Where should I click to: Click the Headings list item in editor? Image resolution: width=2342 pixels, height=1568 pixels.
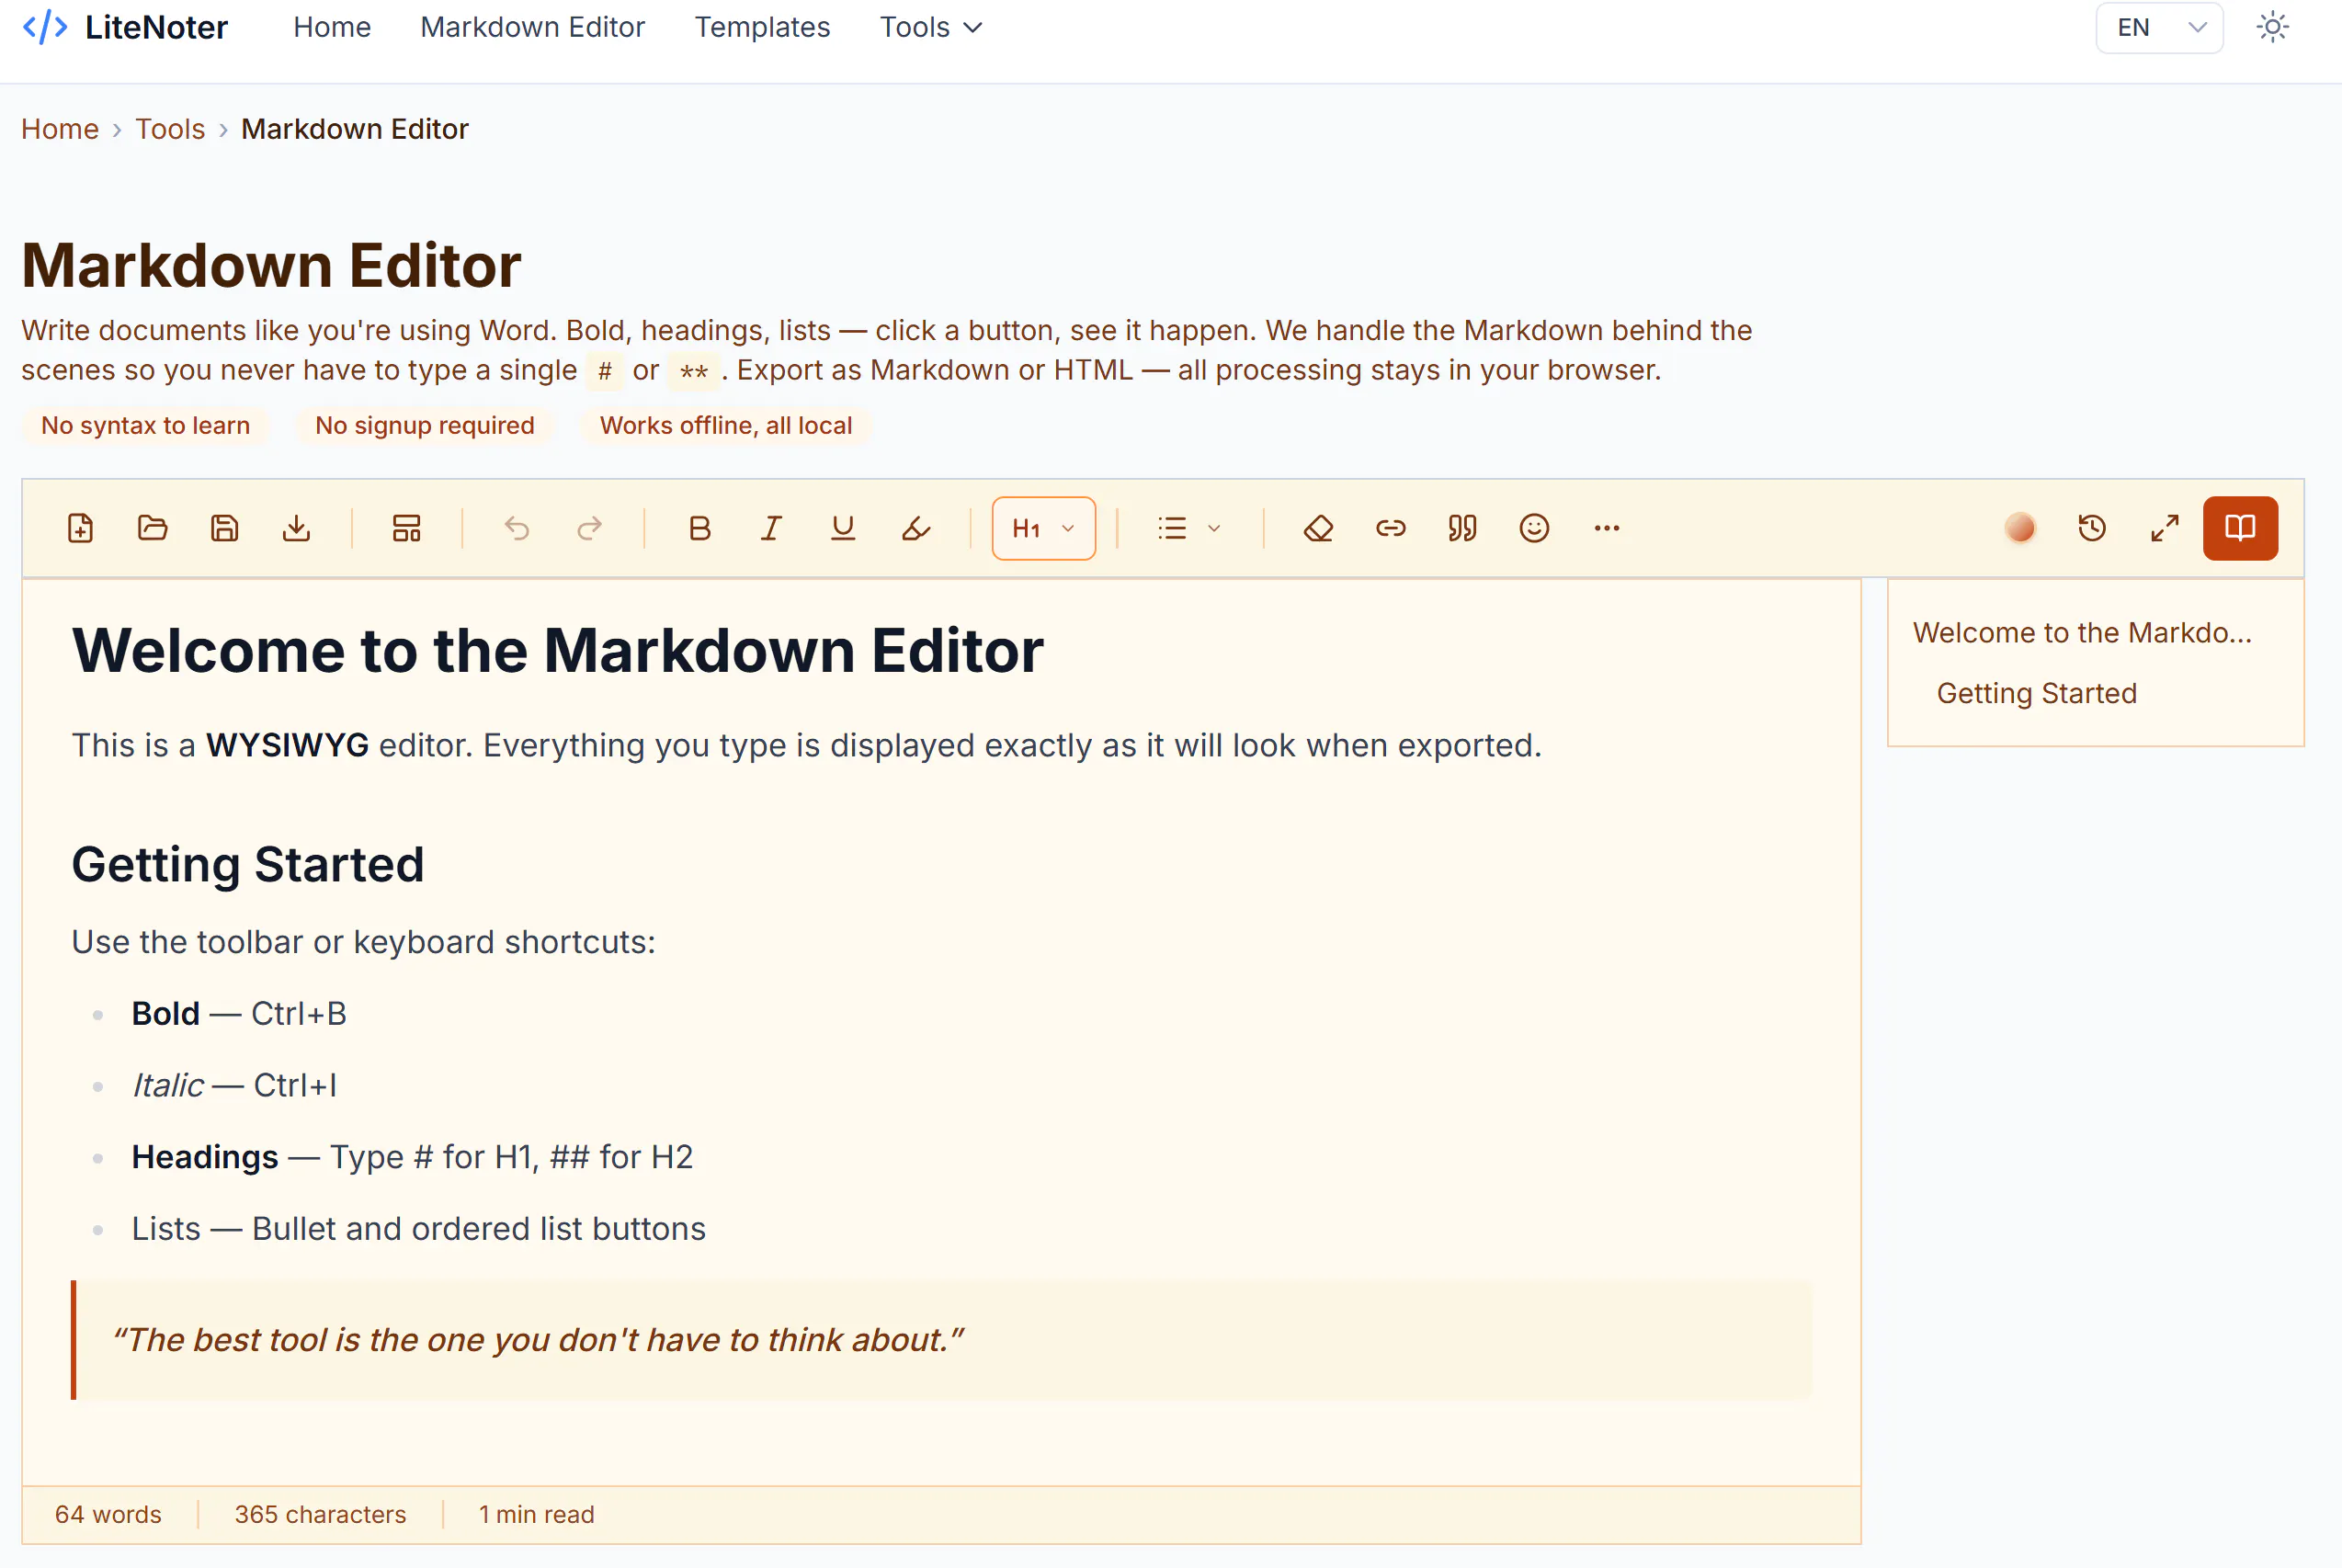[x=412, y=1157]
